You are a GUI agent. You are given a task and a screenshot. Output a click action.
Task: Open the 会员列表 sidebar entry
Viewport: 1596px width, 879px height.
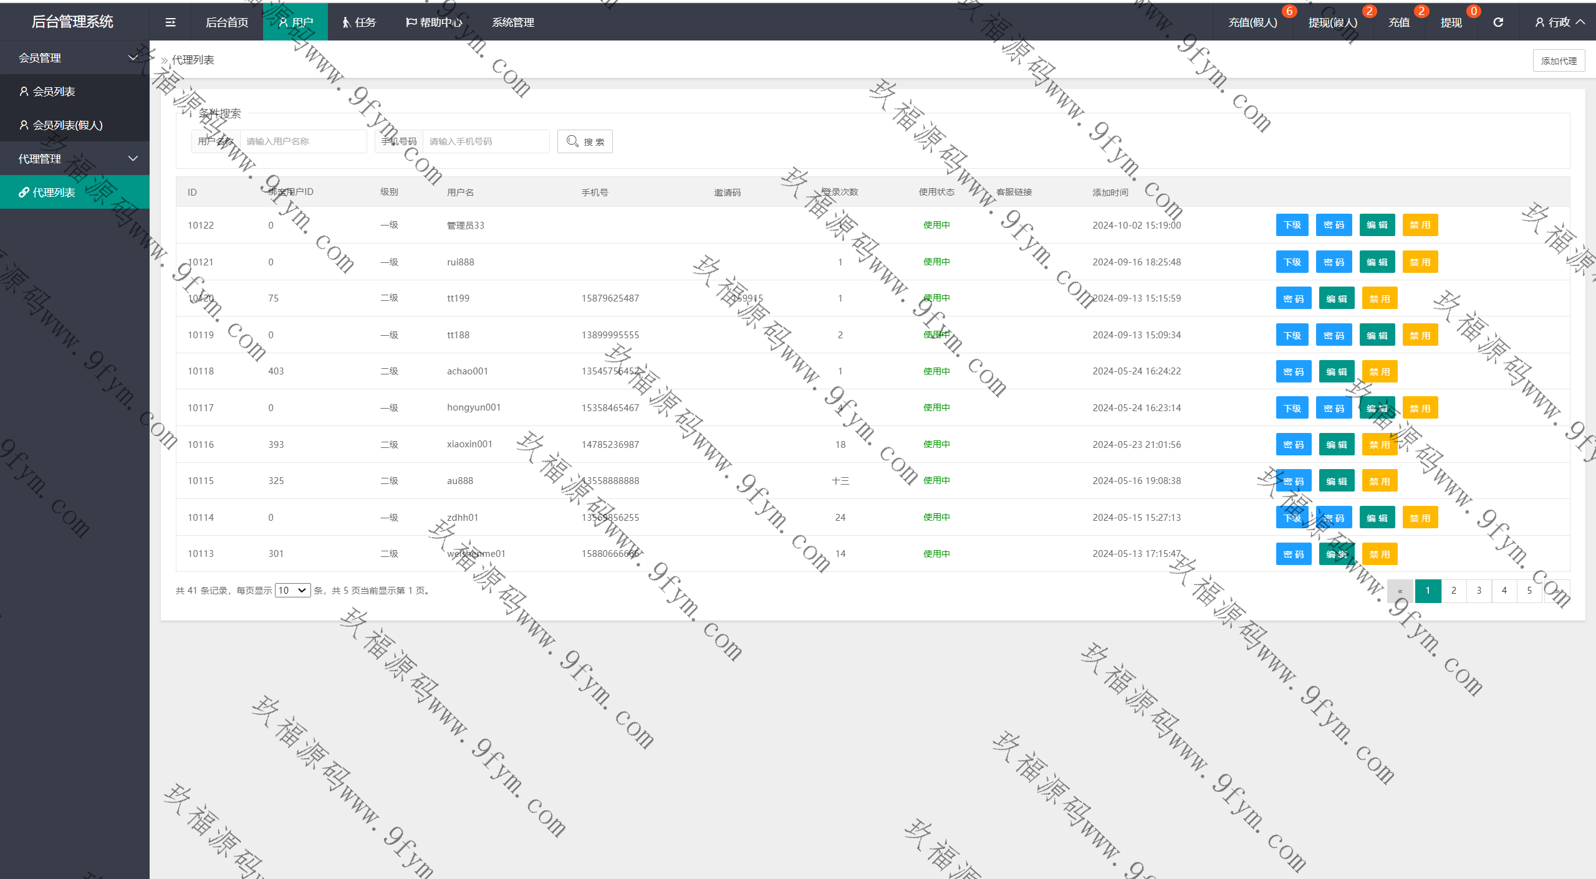[54, 92]
